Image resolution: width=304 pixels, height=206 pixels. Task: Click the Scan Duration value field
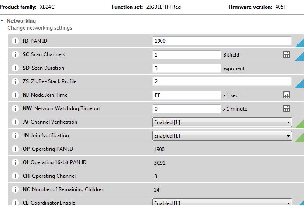[187, 68]
